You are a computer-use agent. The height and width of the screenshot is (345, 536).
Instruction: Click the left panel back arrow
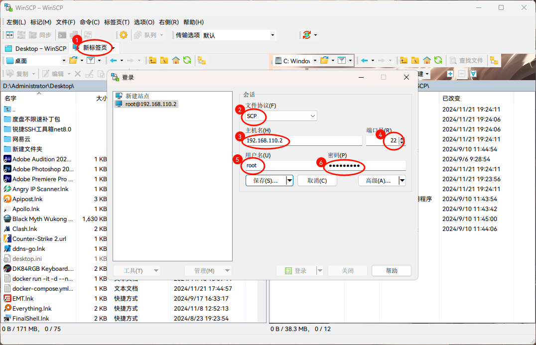click(x=114, y=60)
